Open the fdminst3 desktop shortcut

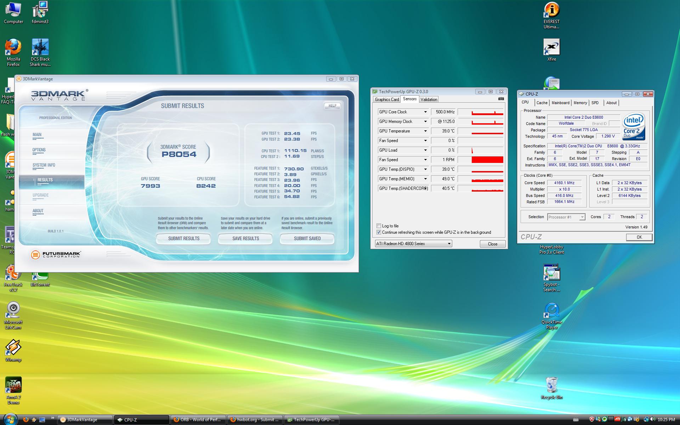pos(40,13)
